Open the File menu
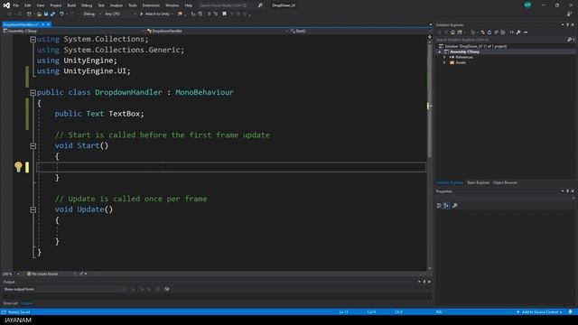 pyautogui.click(x=16, y=5)
